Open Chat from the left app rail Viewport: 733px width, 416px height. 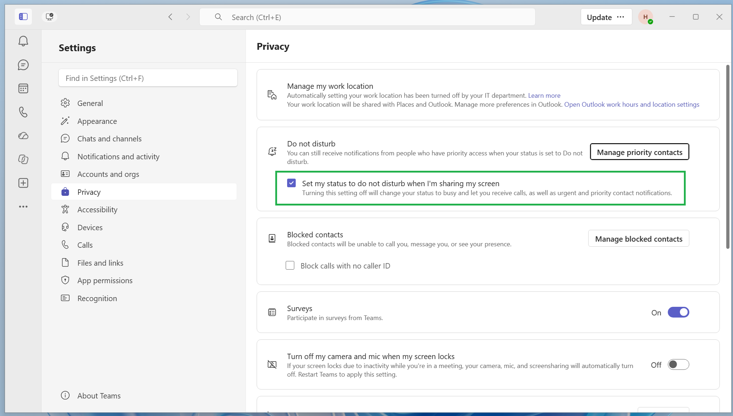[23, 65]
